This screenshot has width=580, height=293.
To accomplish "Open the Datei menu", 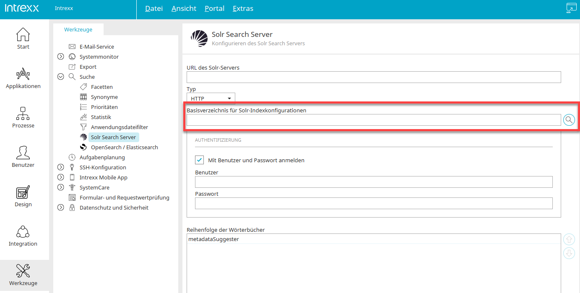I will (153, 8).
